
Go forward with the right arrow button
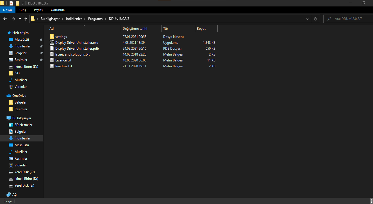[13, 19]
